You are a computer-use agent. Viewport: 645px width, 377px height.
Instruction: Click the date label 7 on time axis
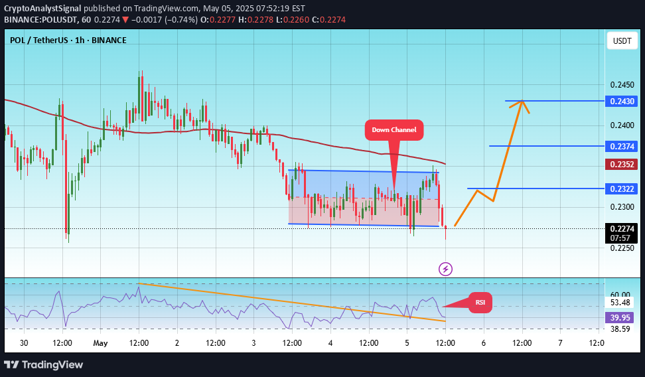click(x=560, y=343)
